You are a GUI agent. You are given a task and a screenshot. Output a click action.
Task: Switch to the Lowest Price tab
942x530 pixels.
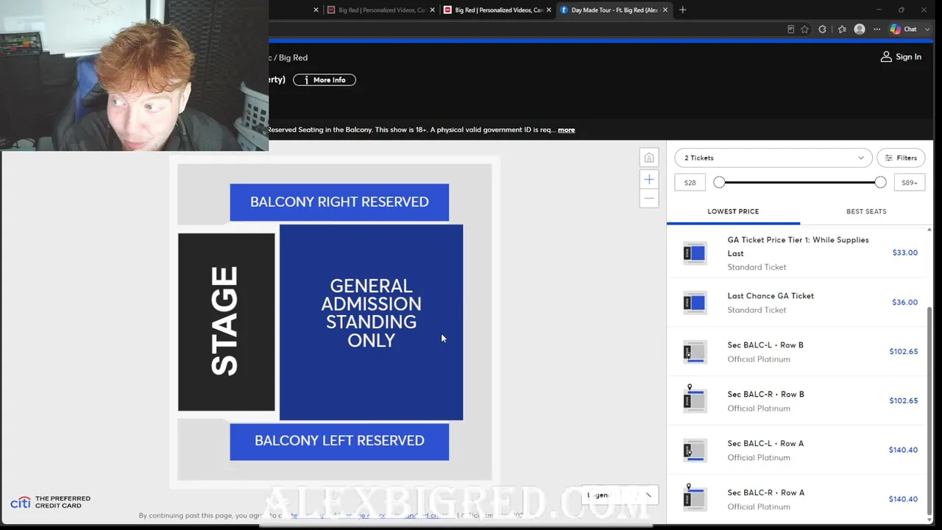click(733, 211)
